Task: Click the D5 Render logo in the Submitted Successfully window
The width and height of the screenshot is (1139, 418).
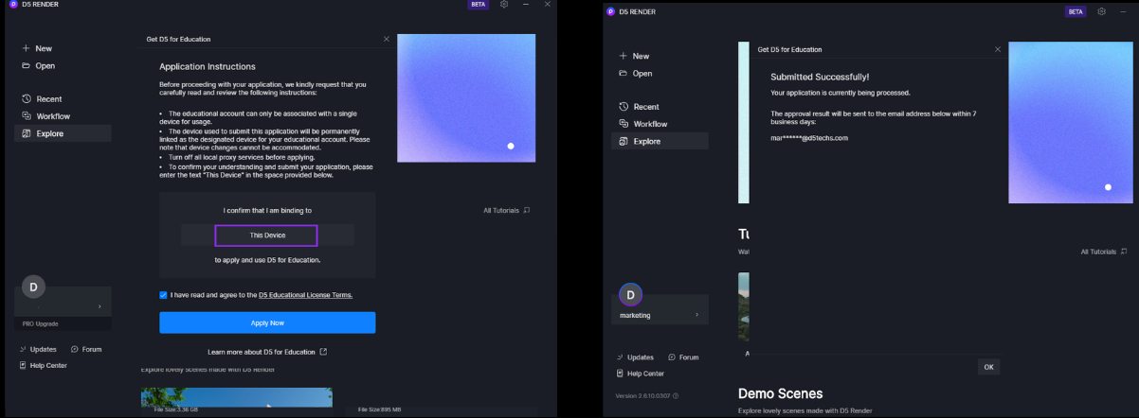Action: (x=611, y=11)
